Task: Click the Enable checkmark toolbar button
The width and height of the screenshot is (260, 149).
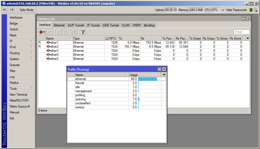Action: tap(59, 32)
